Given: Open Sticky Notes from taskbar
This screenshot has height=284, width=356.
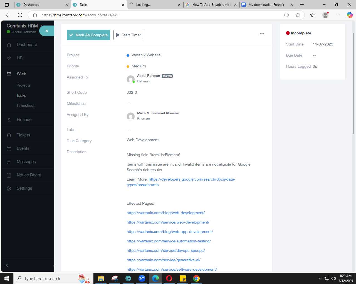Looking at the screenshot, I should point(183,278).
